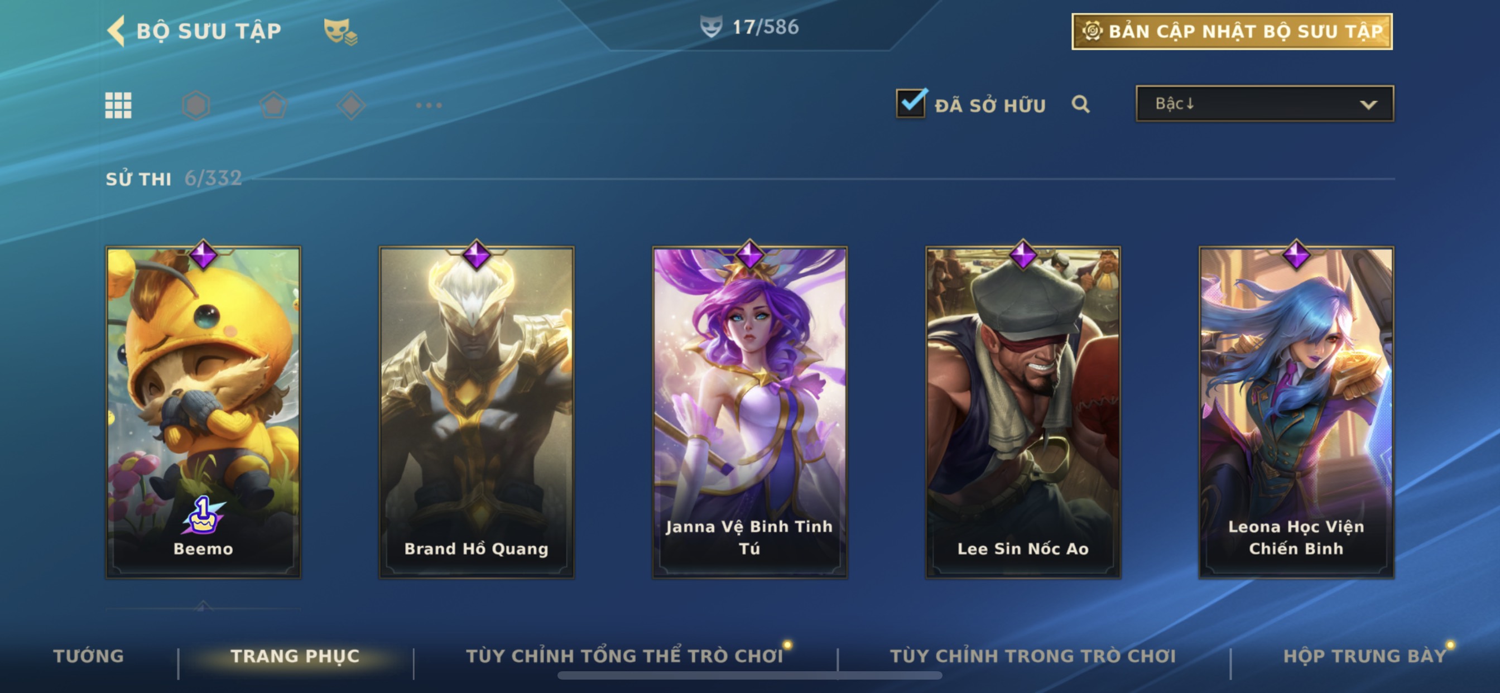This screenshot has height=693, width=1500.
Task: Click Bản Cập Nhật Bộ Sưu Tập button
Action: 1232,31
